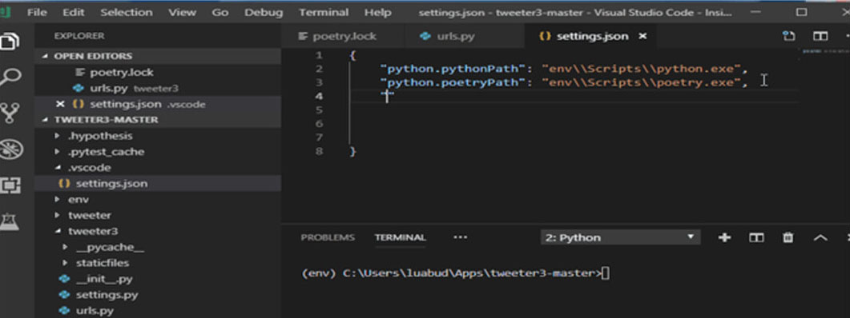850x318 pixels.
Task: Collapse the Open Editors section
Action: pyautogui.click(x=158, y=56)
